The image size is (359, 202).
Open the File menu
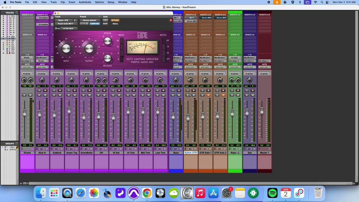pos(27,2)
